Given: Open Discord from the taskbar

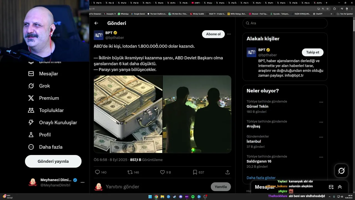Looking at the screenshot, I should tap(181, 197).
